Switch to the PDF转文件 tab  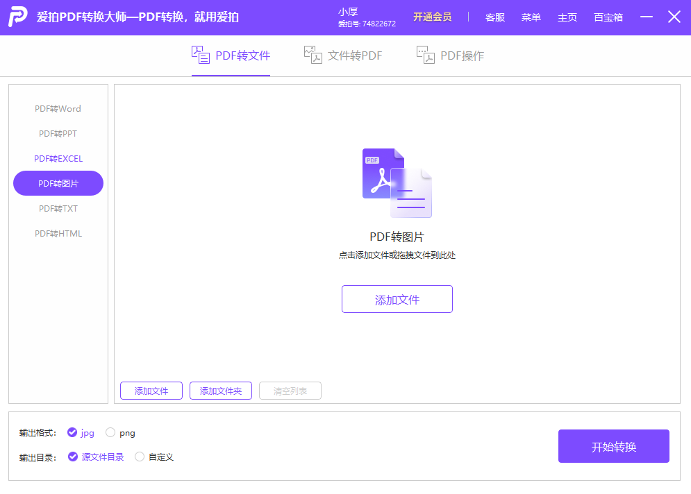tap(231, 56)
